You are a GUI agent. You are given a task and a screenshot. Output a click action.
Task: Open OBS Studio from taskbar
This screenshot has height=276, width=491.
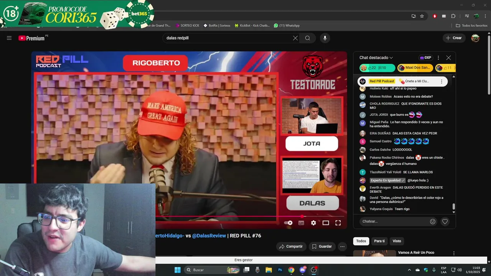pos(314,270)
